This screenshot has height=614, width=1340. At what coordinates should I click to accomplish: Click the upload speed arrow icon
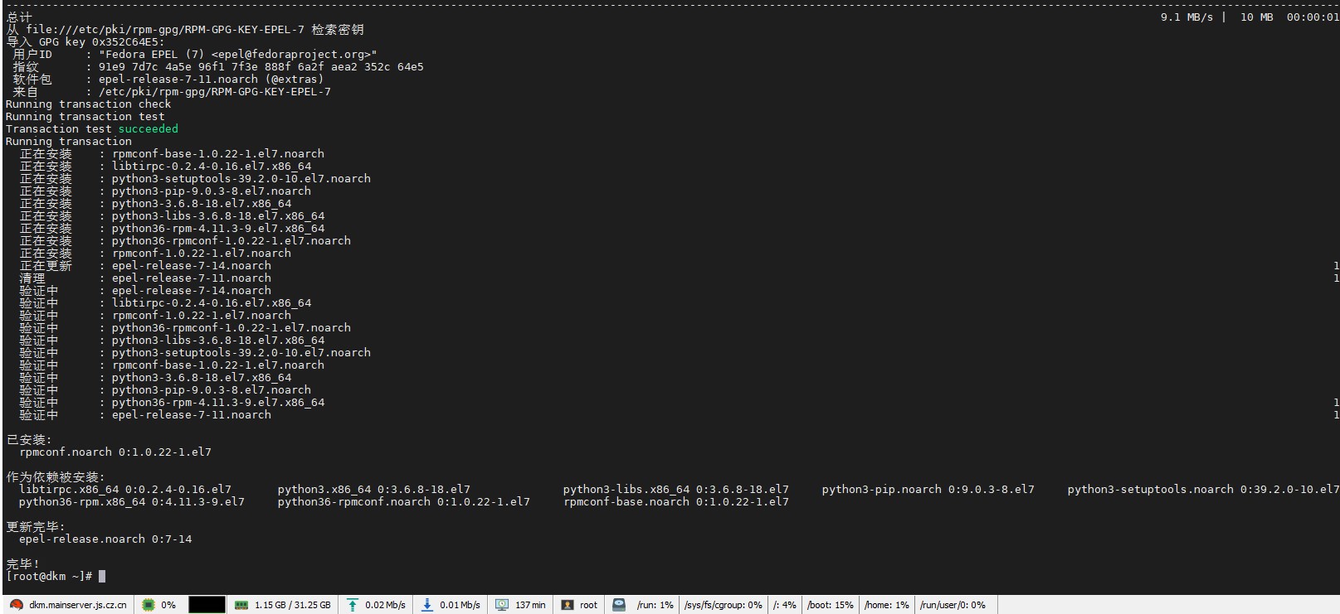point(353,605)
